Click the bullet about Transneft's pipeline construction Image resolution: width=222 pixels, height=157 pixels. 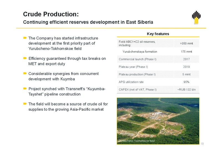67,92
